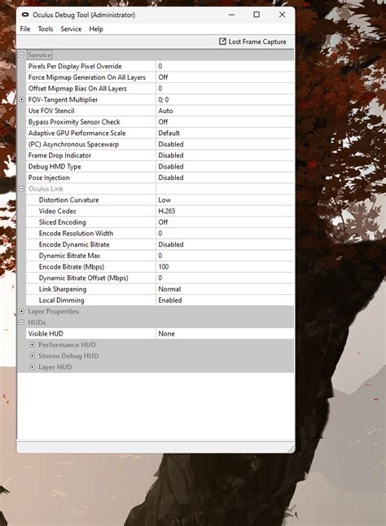Click the Lost Frame Capture button

pos(252,42)
